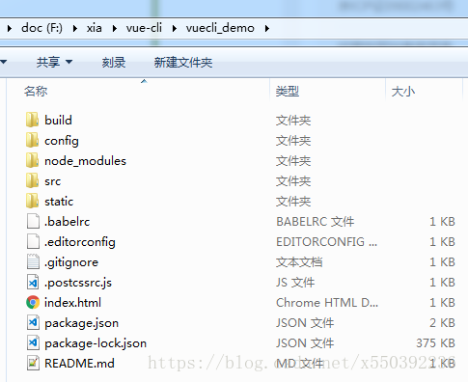Click the package.json VS Code icon
The height and width of the screenshot is (382, 468).
pos(33,322)
